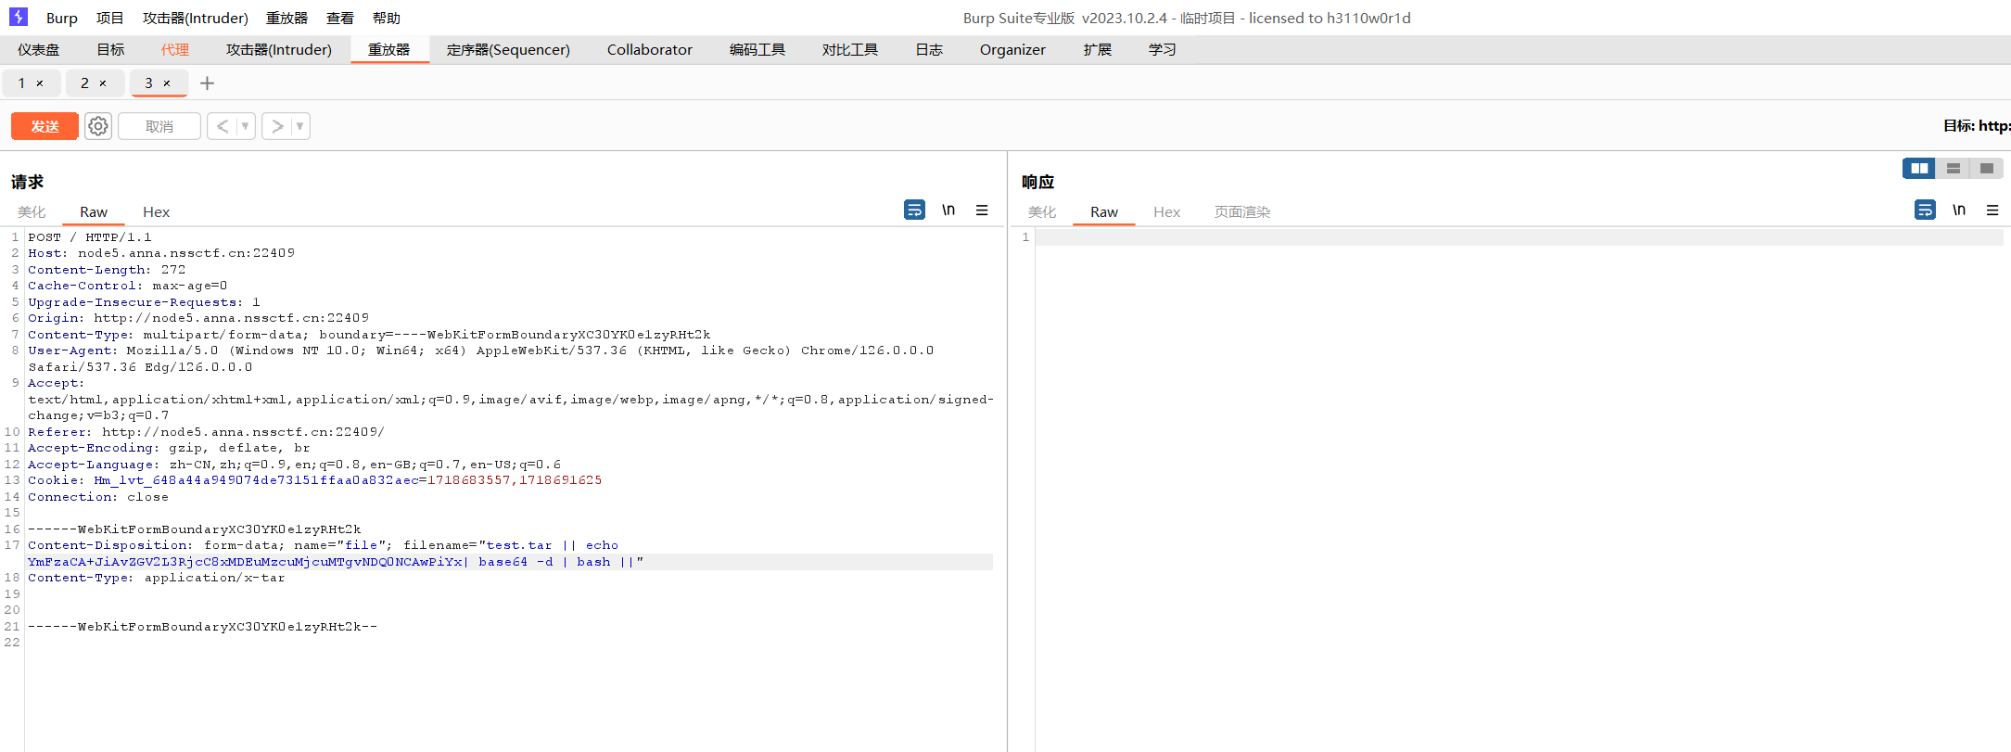Select side-by-side layout view icon
This screenshot has width=2011, height=752.
coord(1919,168)
